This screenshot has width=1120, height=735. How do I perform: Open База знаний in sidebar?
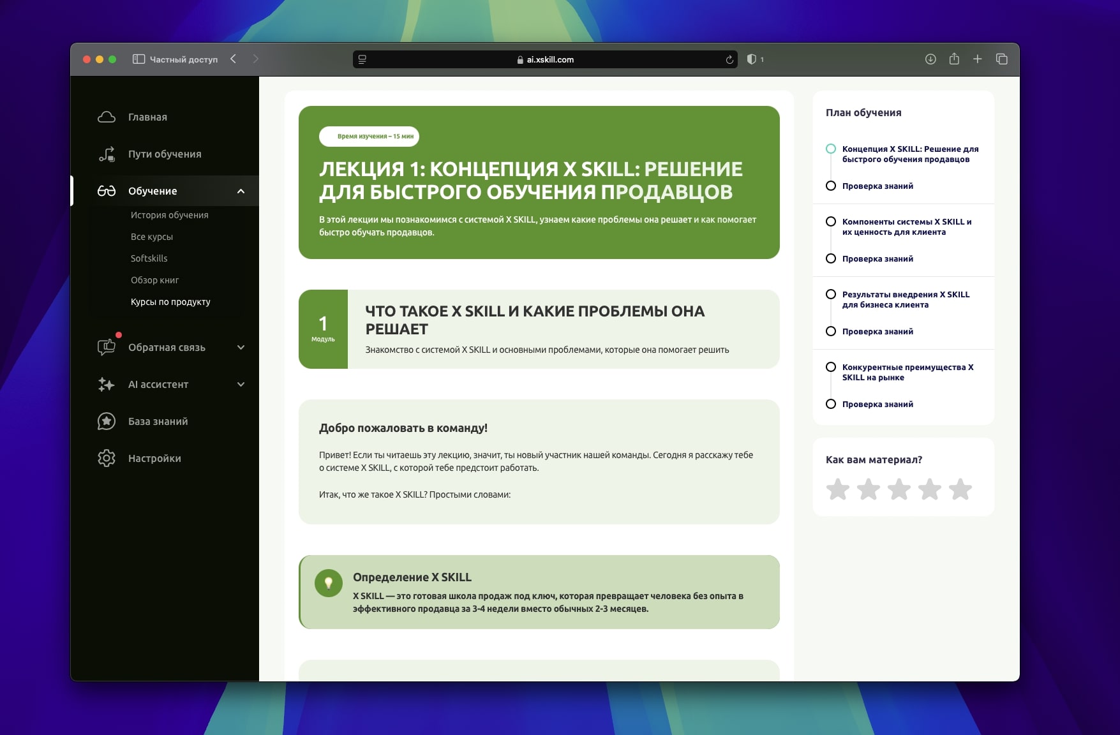[x=158, y=422]
